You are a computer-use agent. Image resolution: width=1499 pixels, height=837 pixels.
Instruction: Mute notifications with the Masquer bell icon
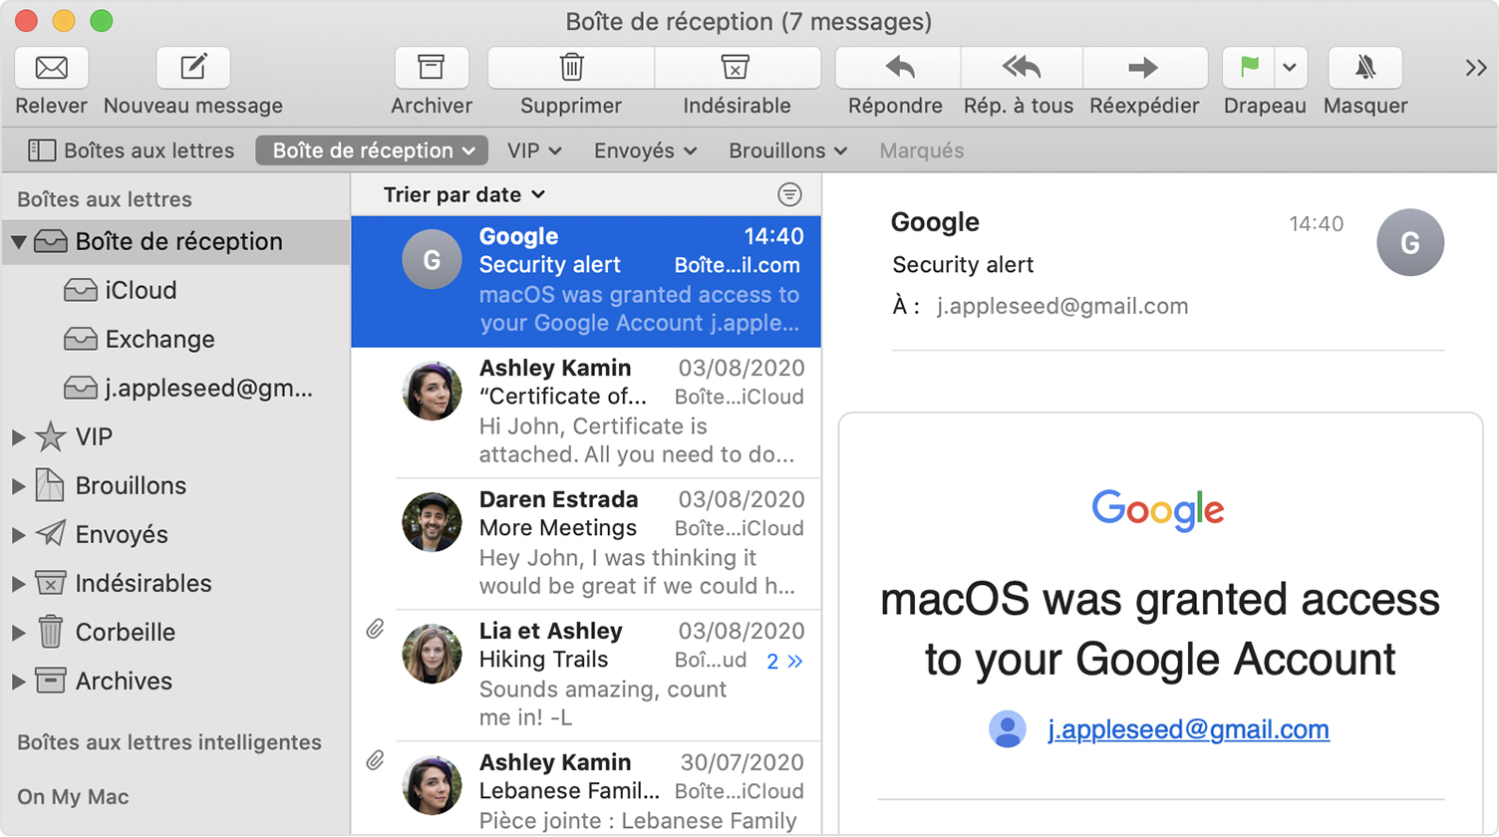1364,68
